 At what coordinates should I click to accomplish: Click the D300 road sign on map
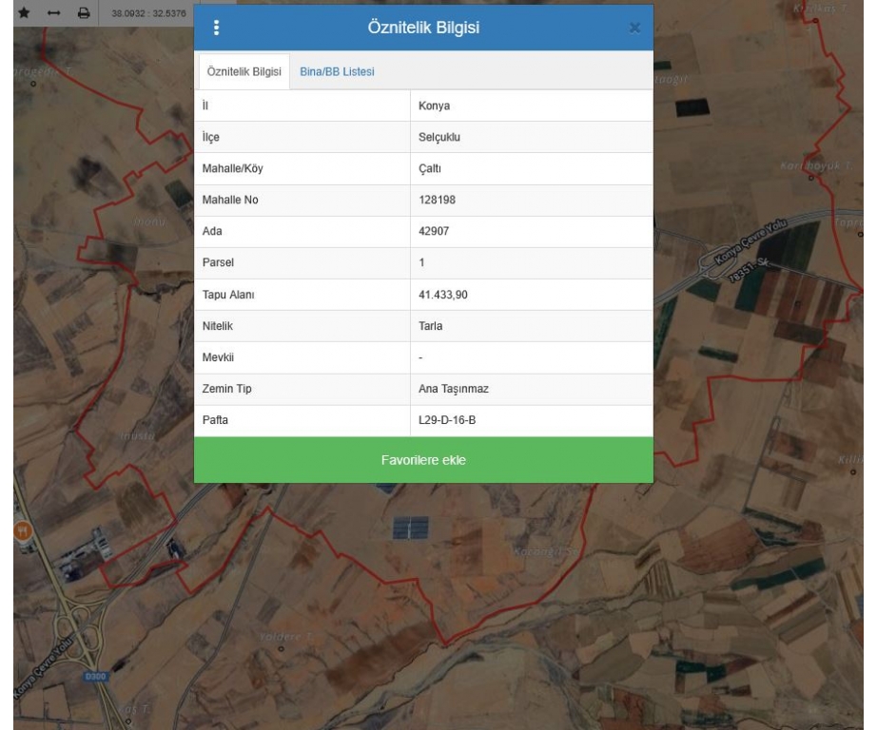click(90, 676)
